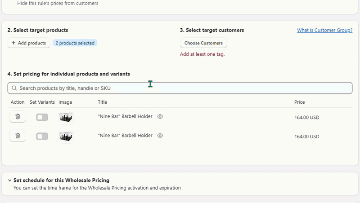
Task: Click the plus icon on Add products
Action: pyautogui.click(x=13, y=43)
